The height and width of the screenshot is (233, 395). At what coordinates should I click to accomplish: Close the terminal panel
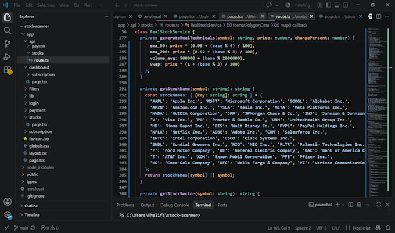coord(387,205)
